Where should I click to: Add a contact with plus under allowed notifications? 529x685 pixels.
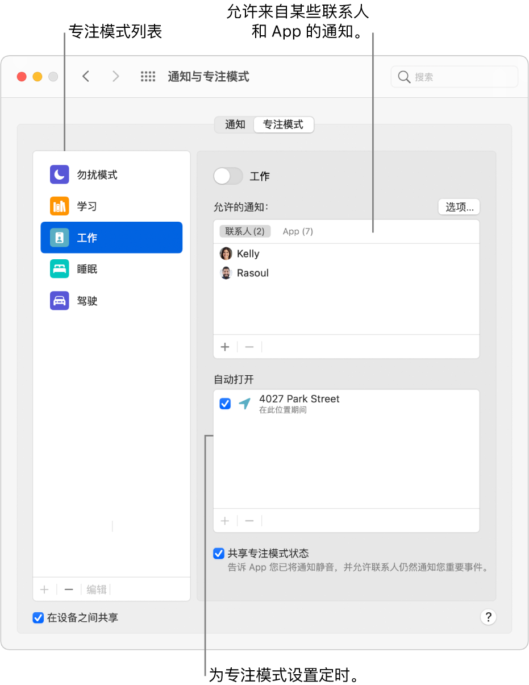click(x=225, y=347)
